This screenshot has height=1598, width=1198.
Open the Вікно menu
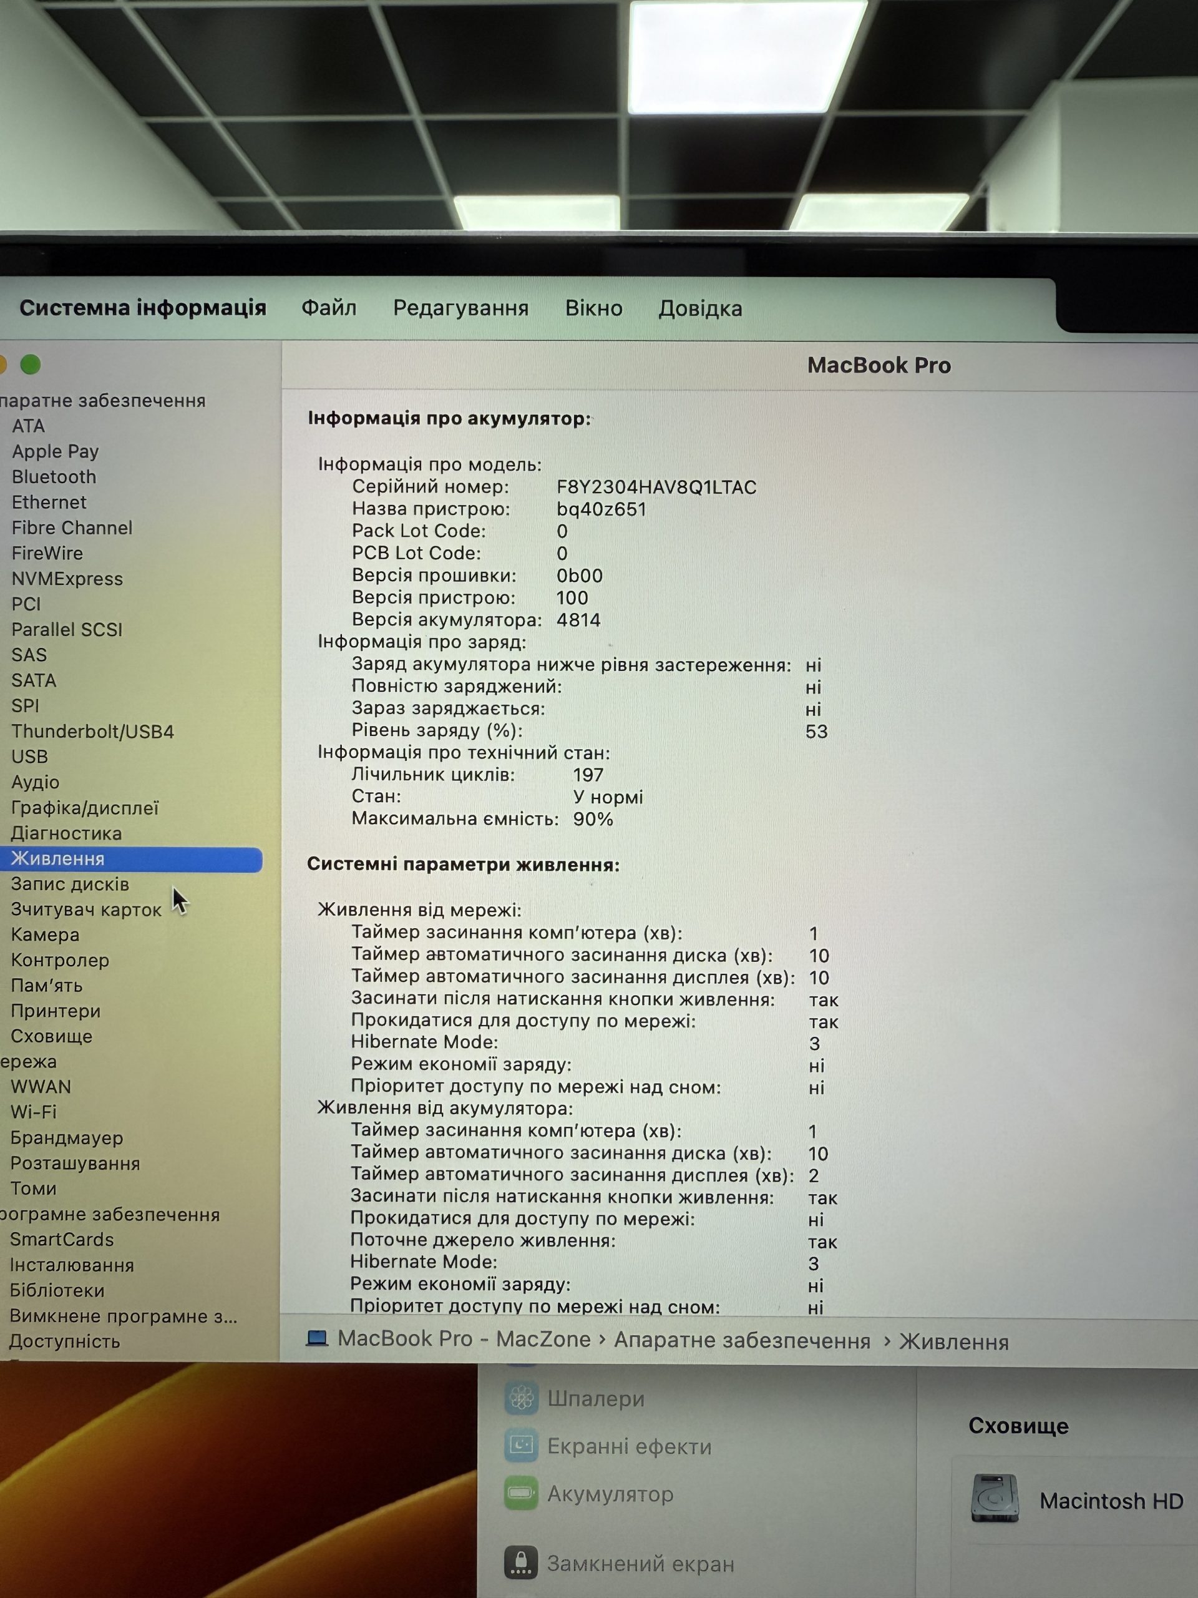(x=593, y=308)
